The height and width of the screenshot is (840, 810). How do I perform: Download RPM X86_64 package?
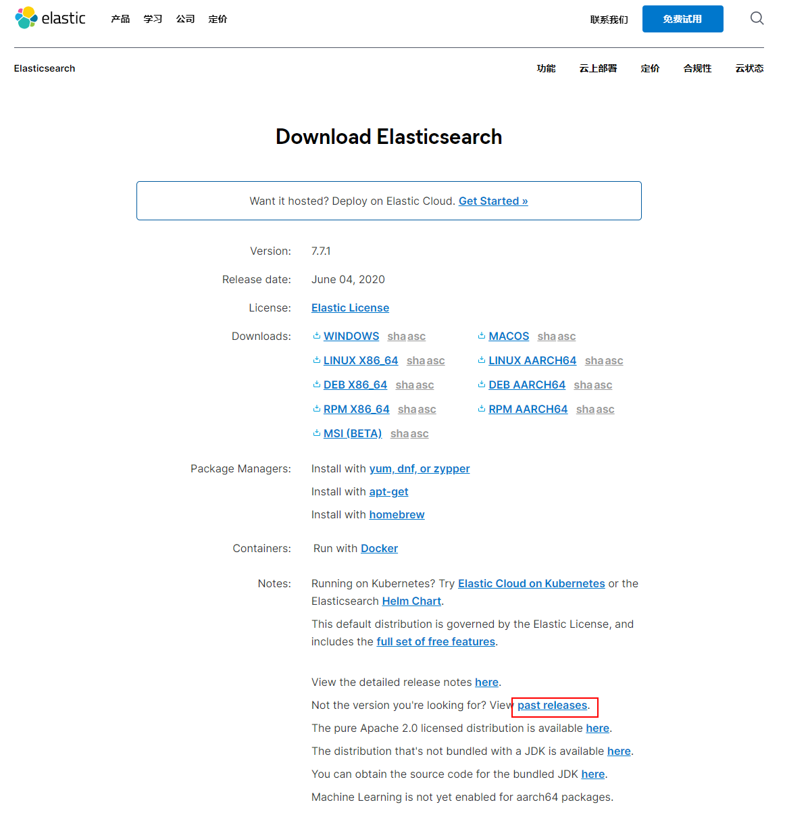tap(357, 409)
